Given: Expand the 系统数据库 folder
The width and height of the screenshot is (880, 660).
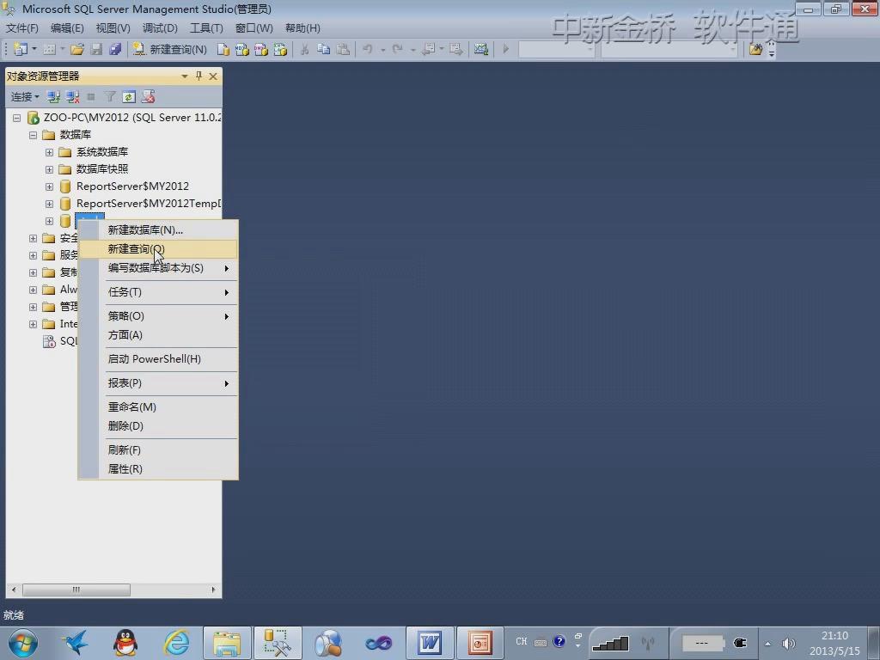Looking at the screenshot, I should (49, 153).
